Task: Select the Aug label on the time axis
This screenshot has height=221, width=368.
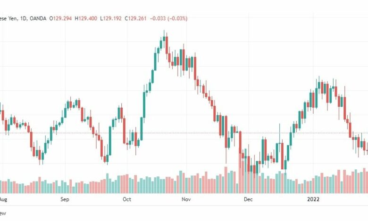Action: [x=3, y=199]
